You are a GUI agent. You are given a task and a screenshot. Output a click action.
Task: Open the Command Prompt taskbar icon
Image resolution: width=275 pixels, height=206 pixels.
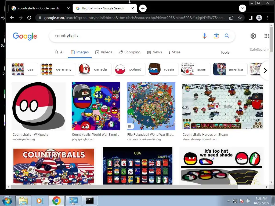tap(90, 201)
